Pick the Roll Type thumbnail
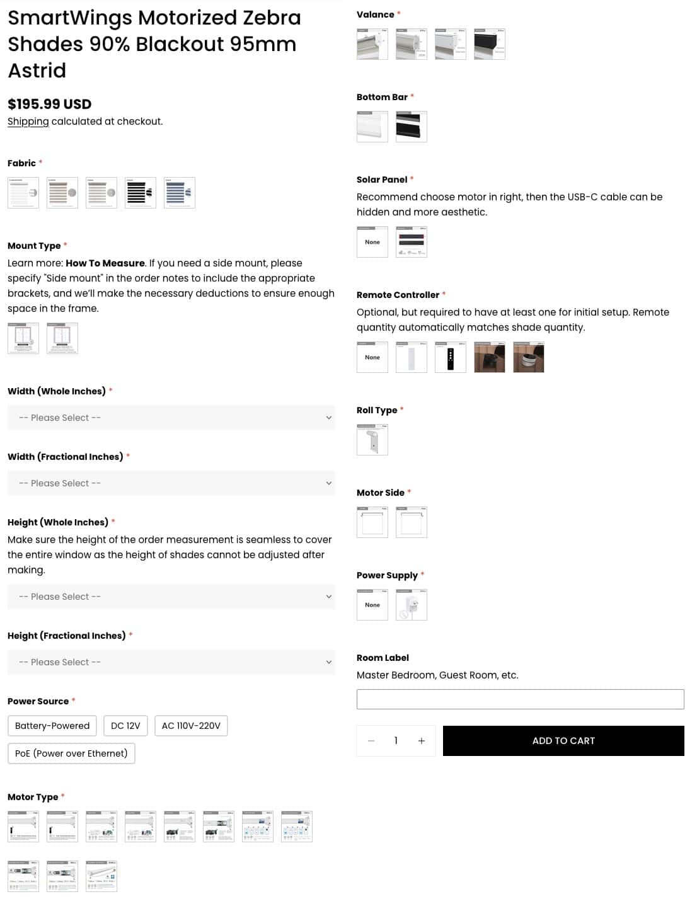Screen dimensions: 697x899 (x=372, y=440)
